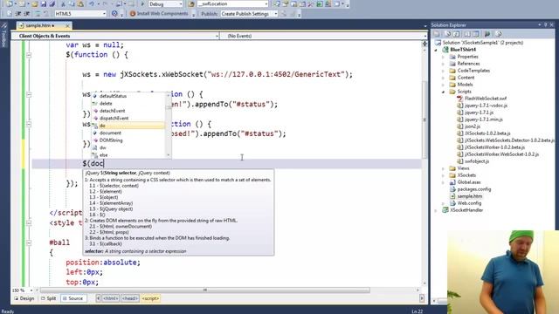Close the sample.htm tab

click(x=67, y=25)
